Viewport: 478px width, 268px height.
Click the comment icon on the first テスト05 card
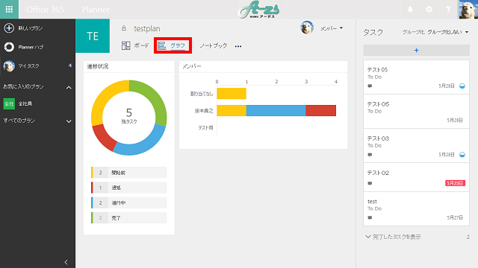click(x=370, y=86)
